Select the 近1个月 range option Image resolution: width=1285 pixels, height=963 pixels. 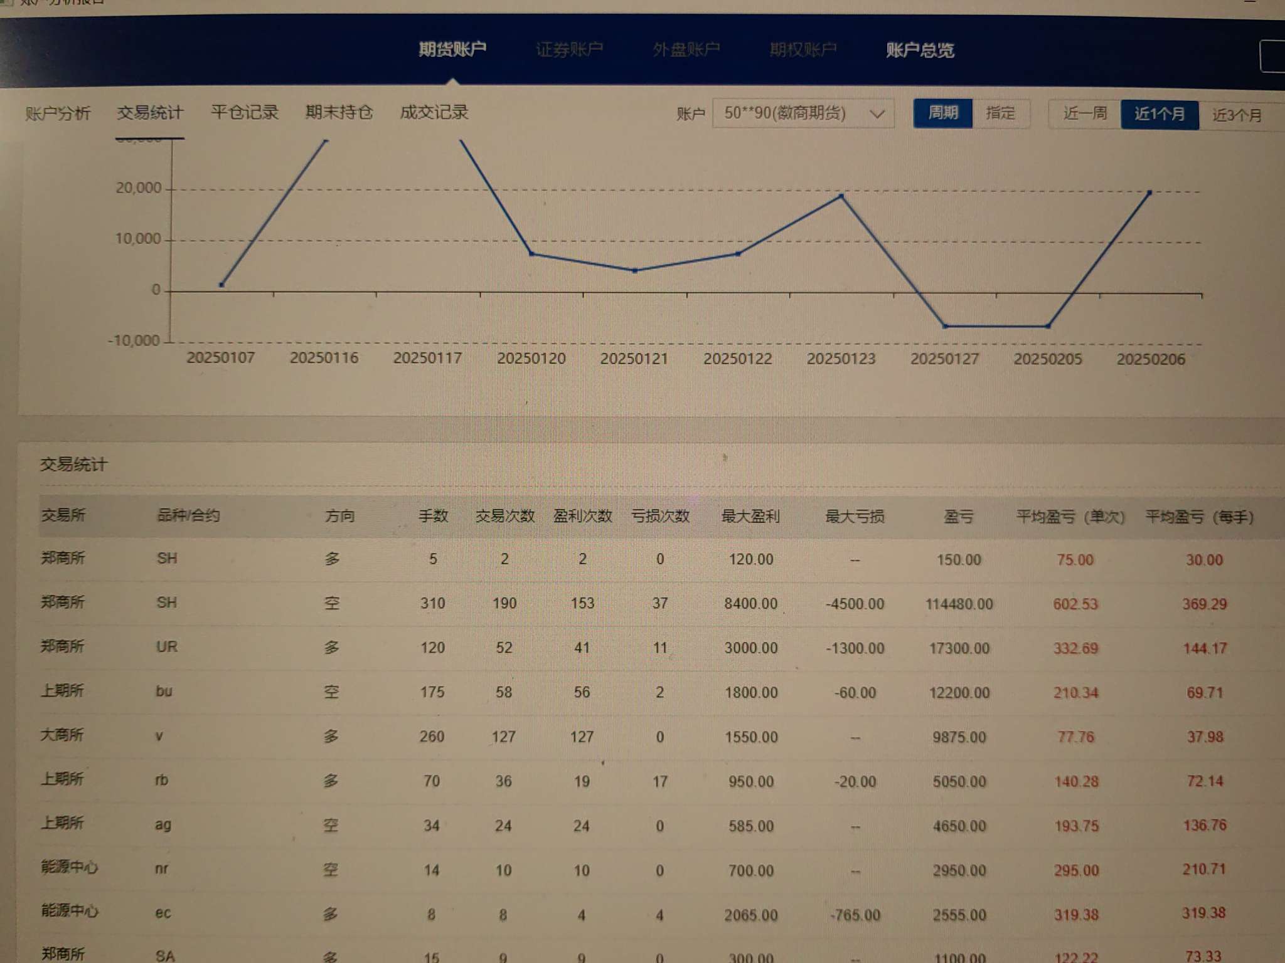pyautogui.click(x=1160, y=114)
